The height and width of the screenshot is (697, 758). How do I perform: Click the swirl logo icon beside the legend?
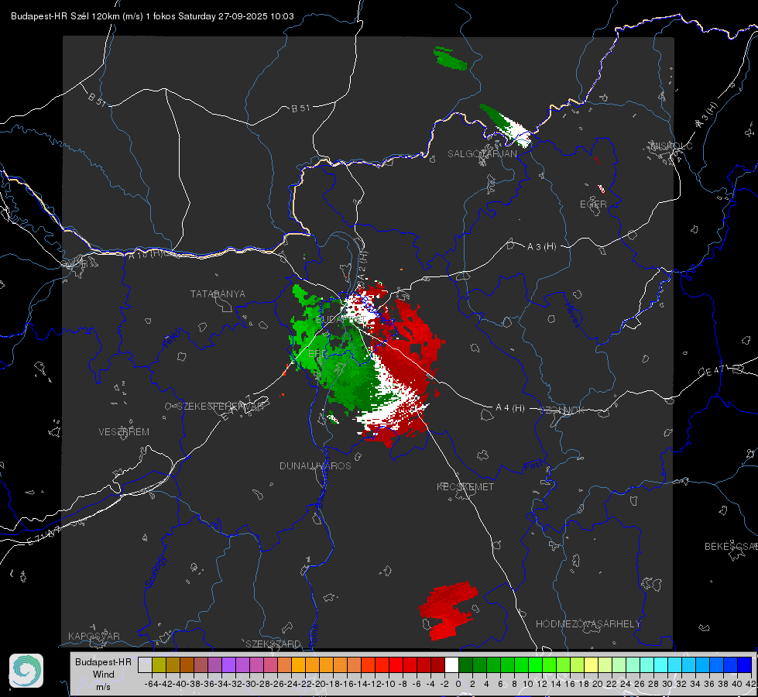26,671
